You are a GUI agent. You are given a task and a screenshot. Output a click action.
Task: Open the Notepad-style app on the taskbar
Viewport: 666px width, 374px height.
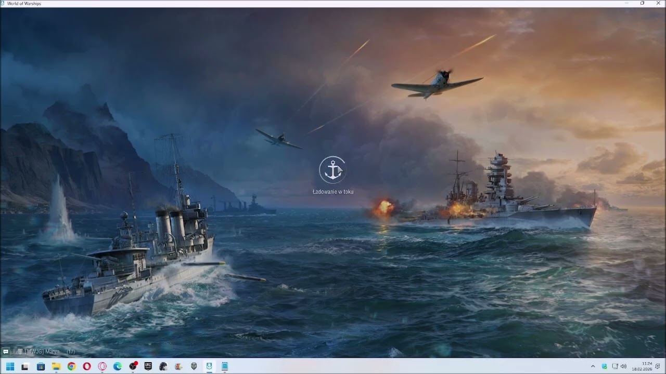225,366
